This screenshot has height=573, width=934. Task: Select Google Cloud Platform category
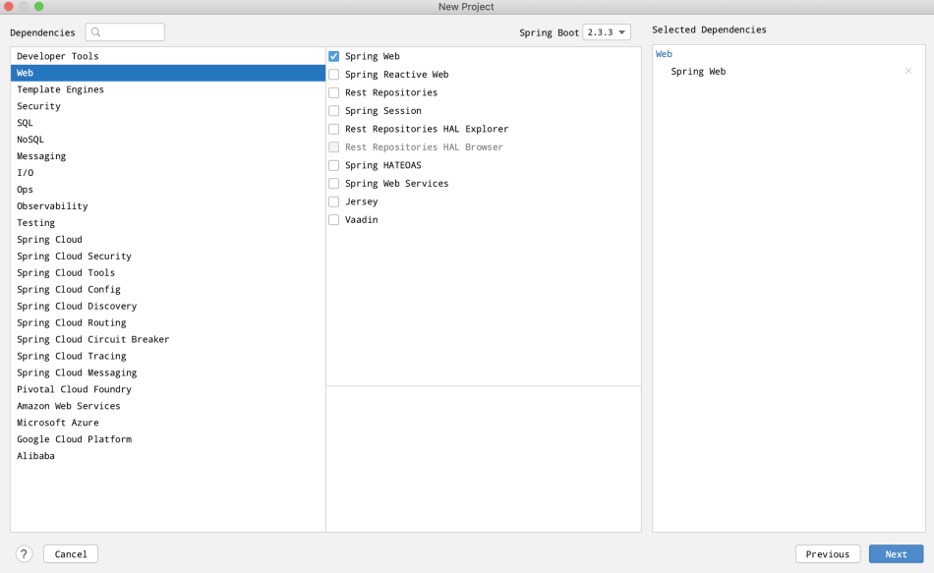[168, 439]
